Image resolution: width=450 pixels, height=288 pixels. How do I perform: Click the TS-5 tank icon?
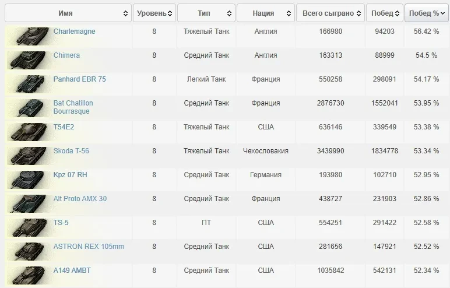(x=27, y=227)
